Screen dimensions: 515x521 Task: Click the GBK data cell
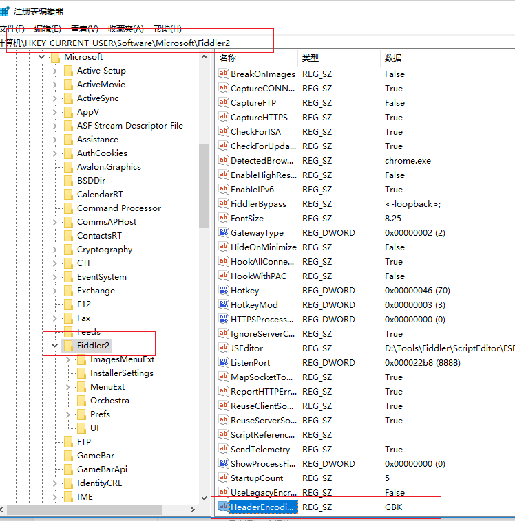(394, 507)
